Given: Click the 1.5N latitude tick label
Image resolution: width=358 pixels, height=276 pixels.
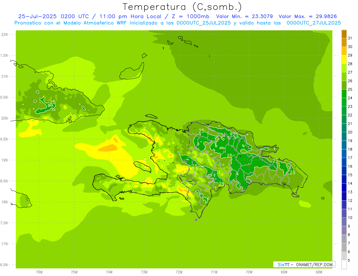Looking at the screenshot, I should [x=4, y=55].
